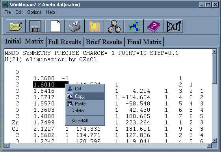The height and width of the screenshot is (152, 221).
Task: Click the angle value 114.771
Action: [x=88, y=135]
